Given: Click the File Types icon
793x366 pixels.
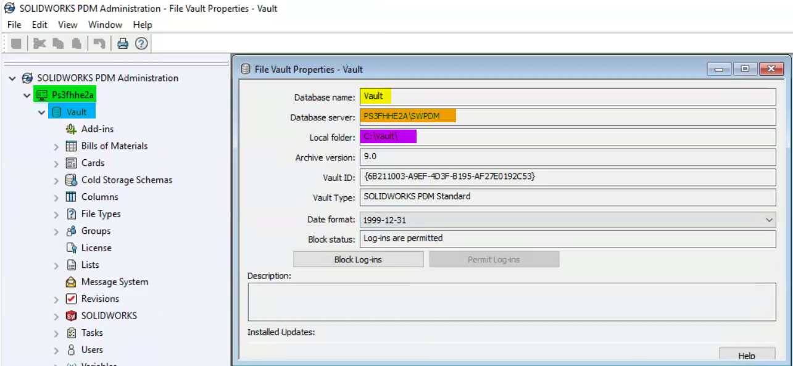Looking at the screenshot, I should click(x=71, y=214).
